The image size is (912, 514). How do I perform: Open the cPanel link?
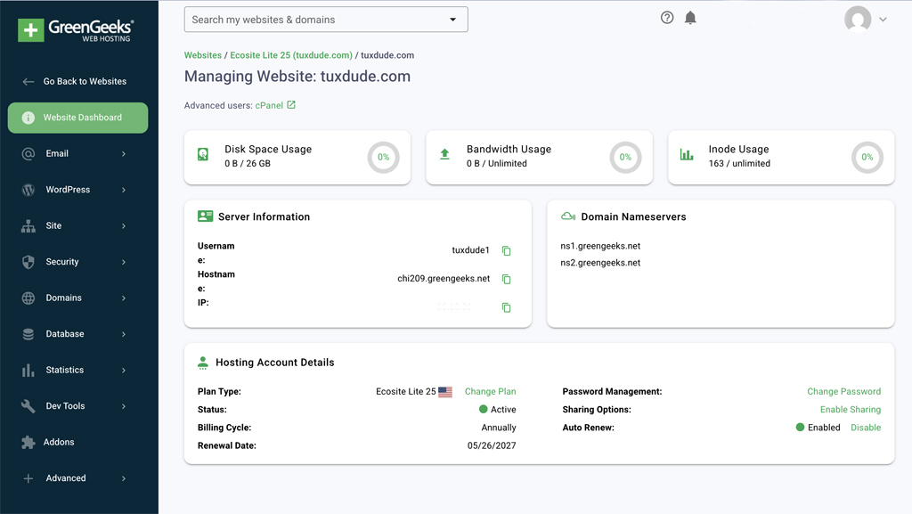269,105
